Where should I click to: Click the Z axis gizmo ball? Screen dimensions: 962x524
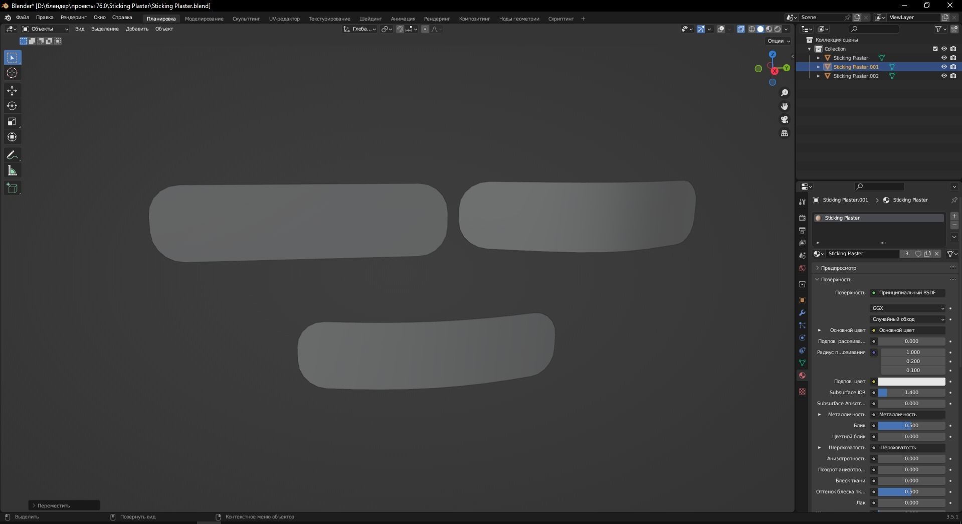coord(773,54)
